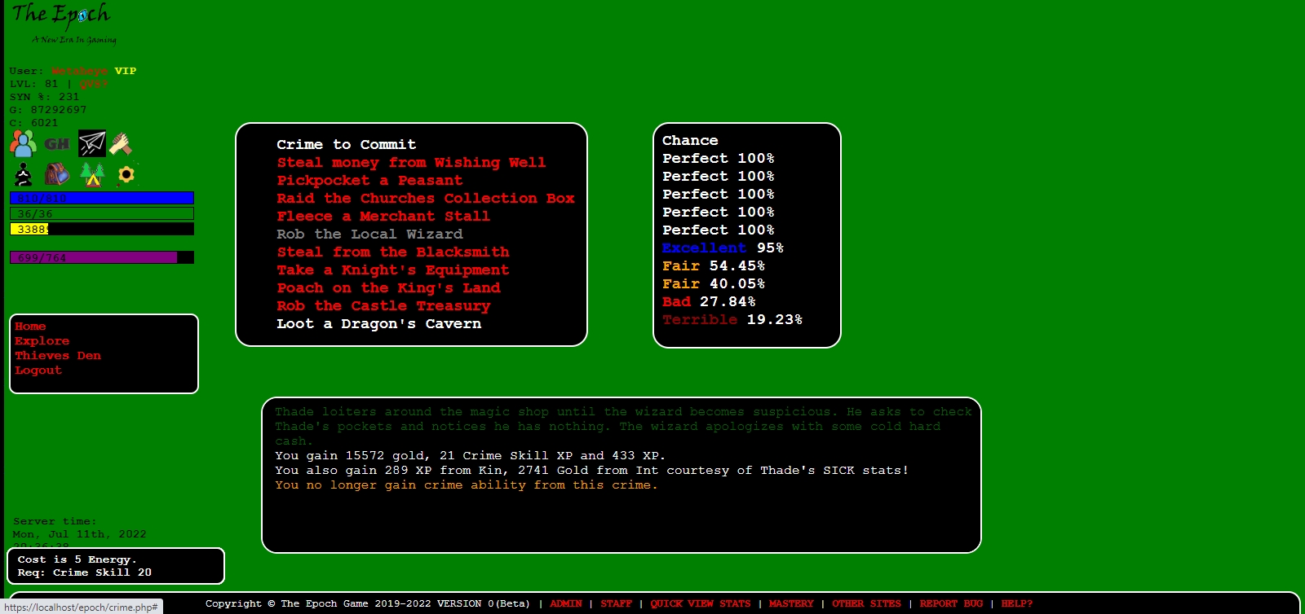Image resolution: width=1305 pixels, height=614 pixels.
Task: Click the yellow gear settings icon
Action: [126, 174]
